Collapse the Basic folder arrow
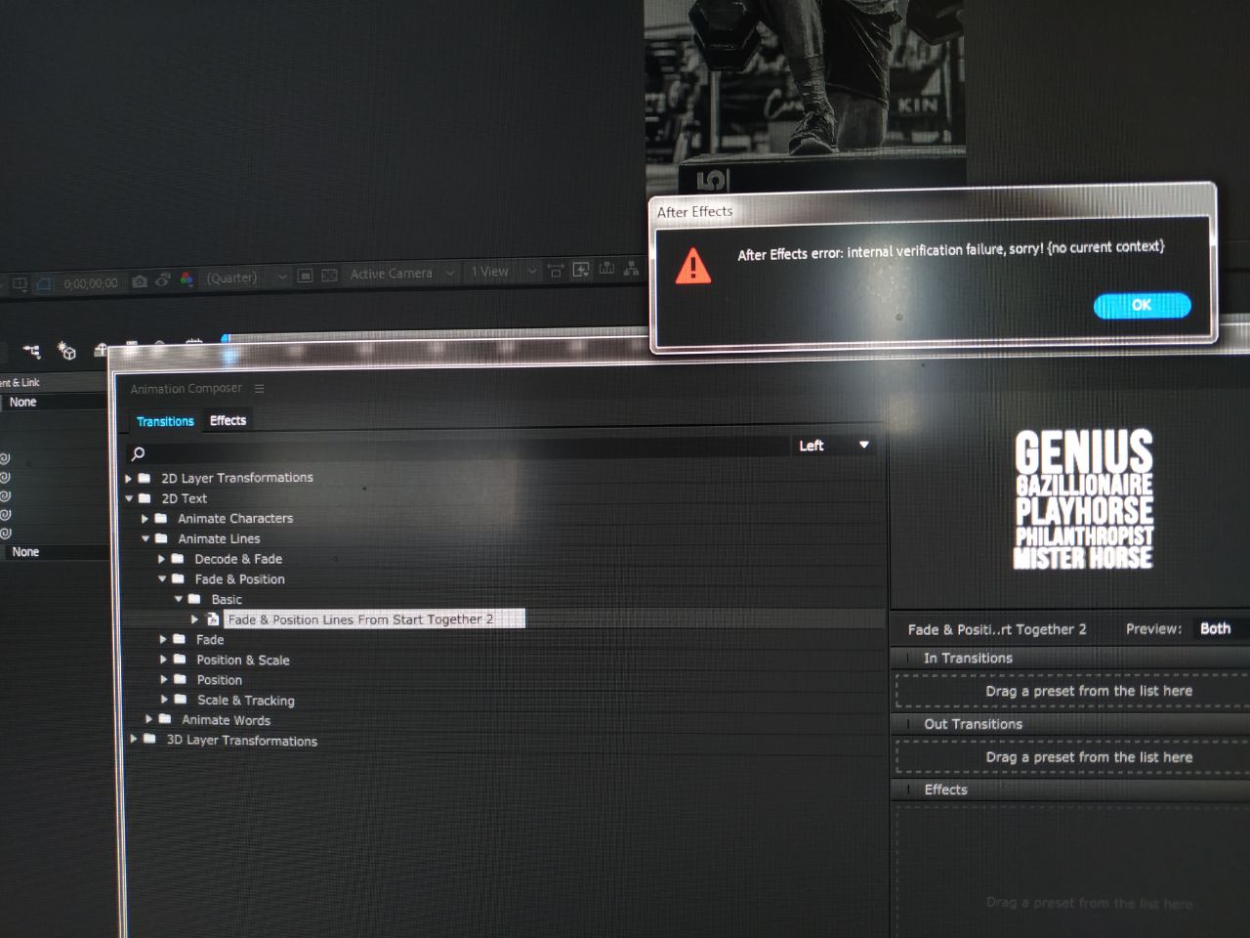Image resolution: width=1250 pixels, height=938 pixels. [x=179, y=599]
